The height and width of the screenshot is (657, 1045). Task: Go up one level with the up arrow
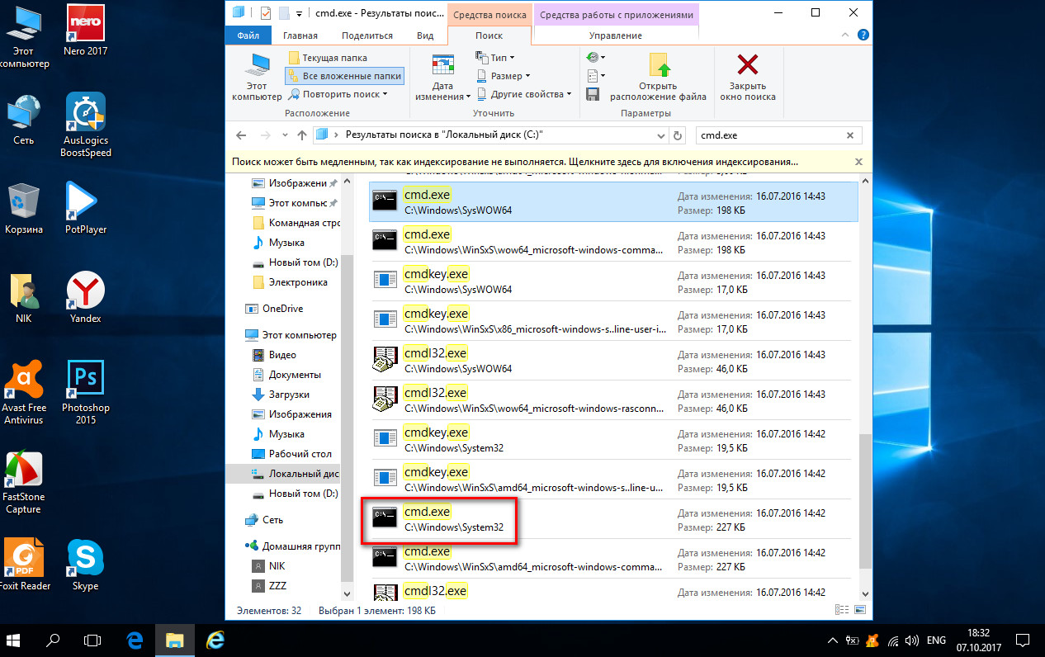[302, 135]
